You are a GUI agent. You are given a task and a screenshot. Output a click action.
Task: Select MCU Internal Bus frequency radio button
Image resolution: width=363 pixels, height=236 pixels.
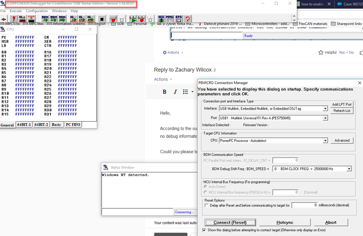[205, 192]
